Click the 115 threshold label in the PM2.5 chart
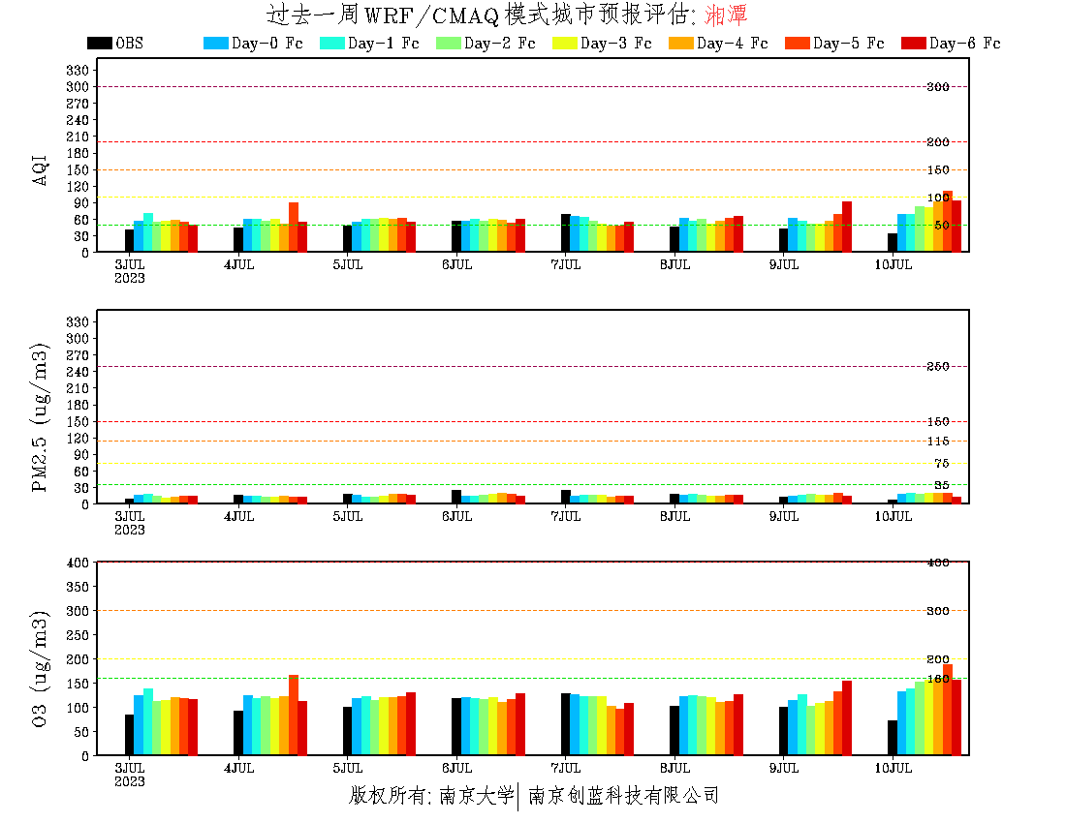Image resolution: width=1066 pixels, height=823 pixels. (x=937, y=442)
